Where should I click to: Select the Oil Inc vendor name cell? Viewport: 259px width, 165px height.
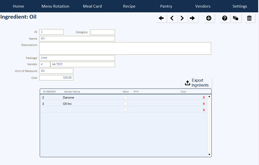pyautogui.click(x=67, y=104)
